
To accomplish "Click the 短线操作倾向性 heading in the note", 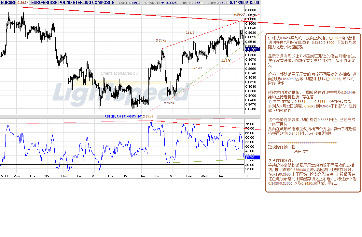I will coord(282,147).
